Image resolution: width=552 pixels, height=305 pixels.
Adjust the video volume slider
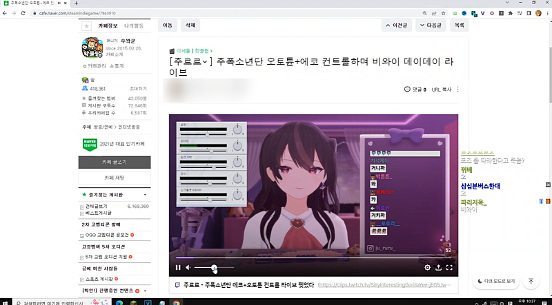214,268
